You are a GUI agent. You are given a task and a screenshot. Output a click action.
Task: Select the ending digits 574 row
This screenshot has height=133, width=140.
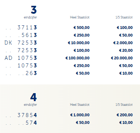tap(69, 122)
